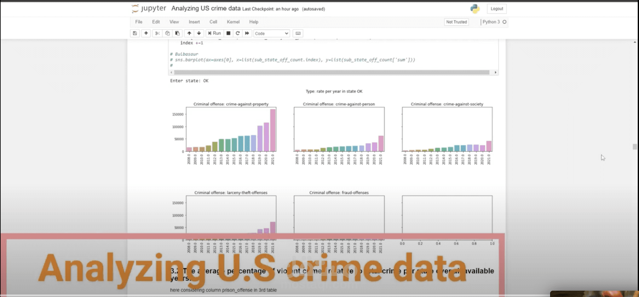
Task: Cut the selected cell with the scissors icon
Action: (157, 33)
